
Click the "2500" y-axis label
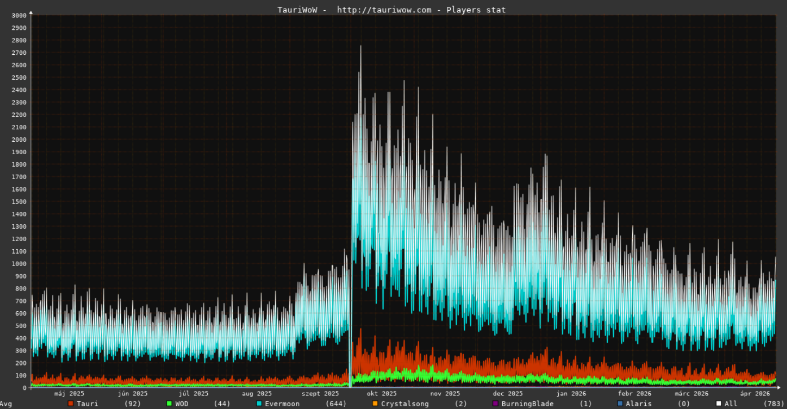point(19,77)
